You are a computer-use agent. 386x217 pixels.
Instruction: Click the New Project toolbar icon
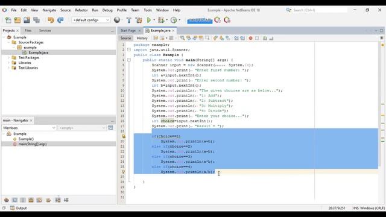[17, 20]
